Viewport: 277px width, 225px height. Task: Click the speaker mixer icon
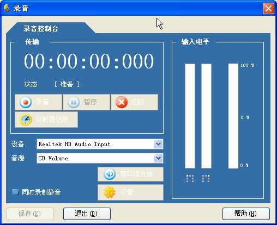110,174
